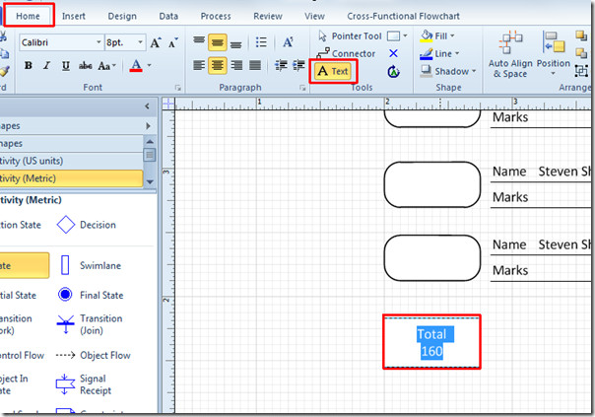Center the paragraph horizontally

click(218, 65)
